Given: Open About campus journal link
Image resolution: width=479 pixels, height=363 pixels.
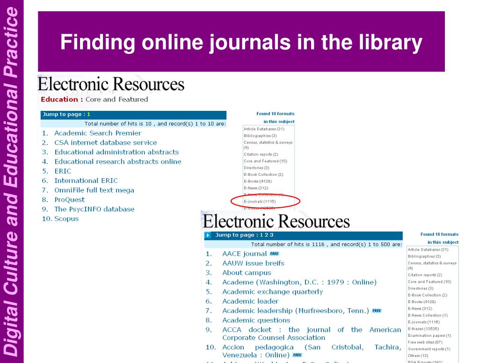Looking at the screenshot, I should [x=247, y=273].
